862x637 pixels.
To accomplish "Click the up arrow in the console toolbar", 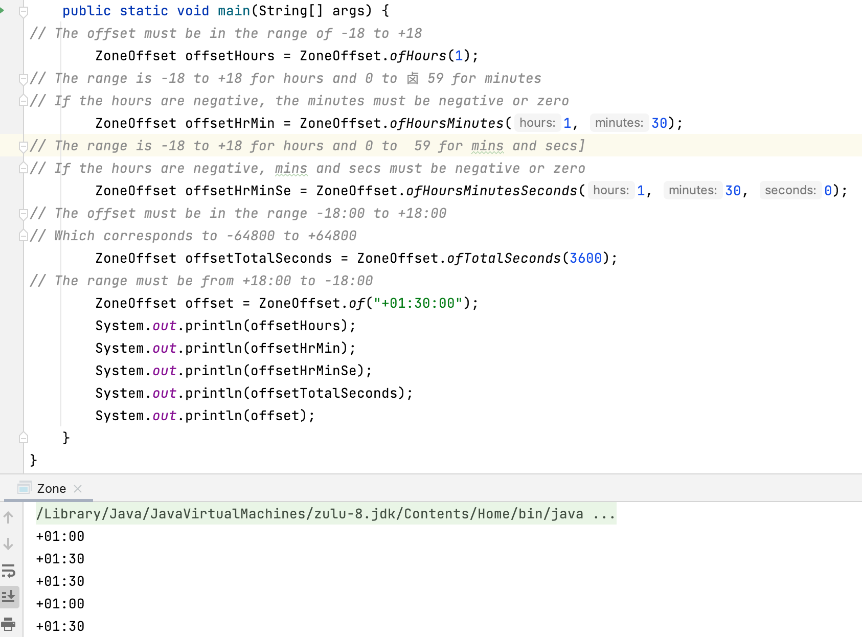I will 8,517.
